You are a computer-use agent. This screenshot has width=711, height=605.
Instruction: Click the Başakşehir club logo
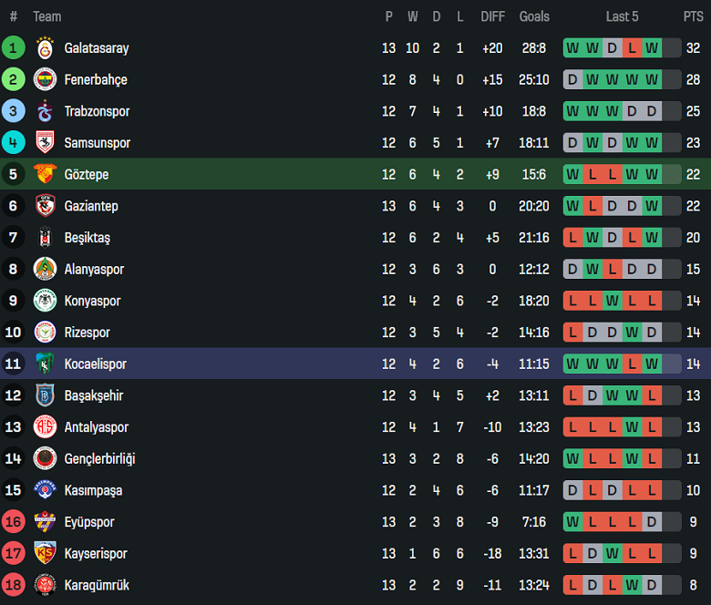[45, 395]
